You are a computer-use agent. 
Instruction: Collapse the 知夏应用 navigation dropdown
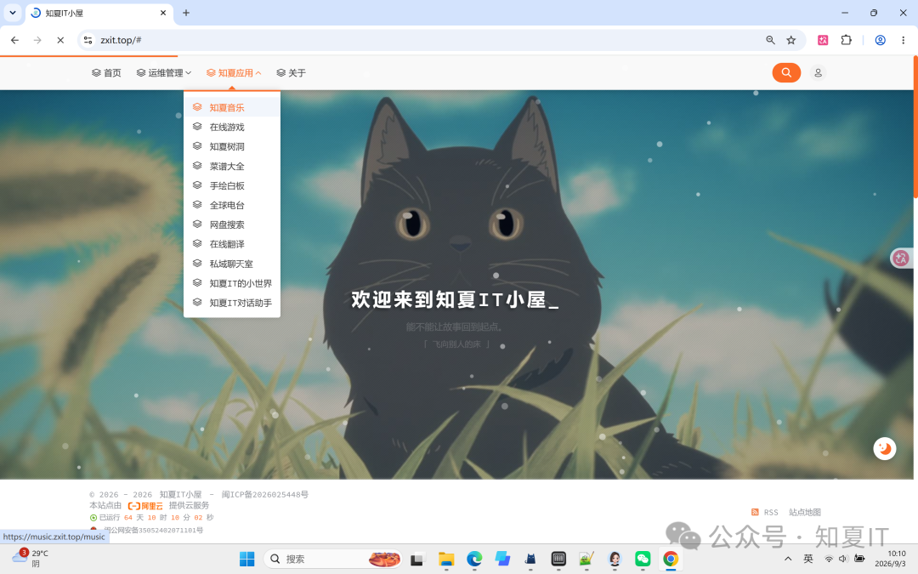[234, 72]
